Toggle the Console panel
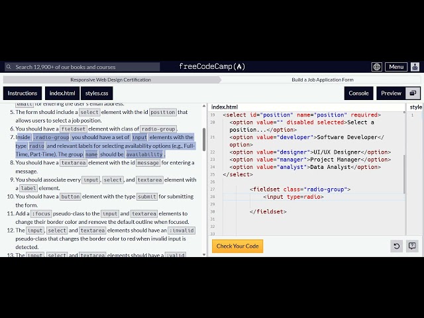The image size is (424, 318). [x=358, y=93]
